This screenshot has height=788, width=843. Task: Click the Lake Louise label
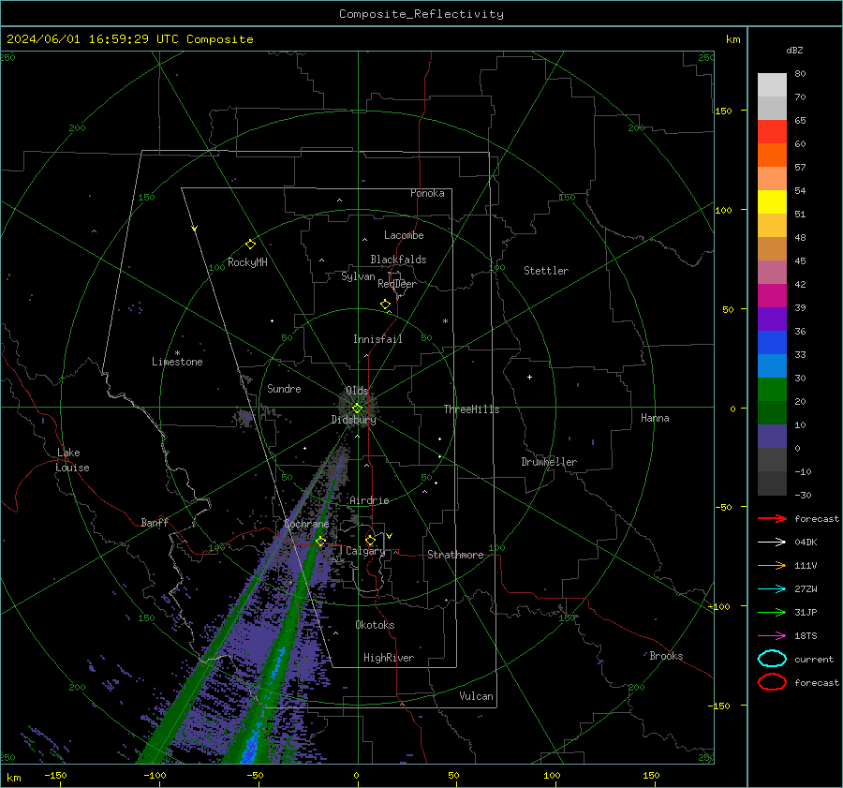click(x=72, y=460)
